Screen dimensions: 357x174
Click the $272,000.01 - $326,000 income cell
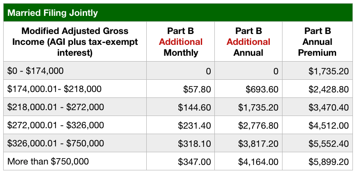(x=75, y=125)
